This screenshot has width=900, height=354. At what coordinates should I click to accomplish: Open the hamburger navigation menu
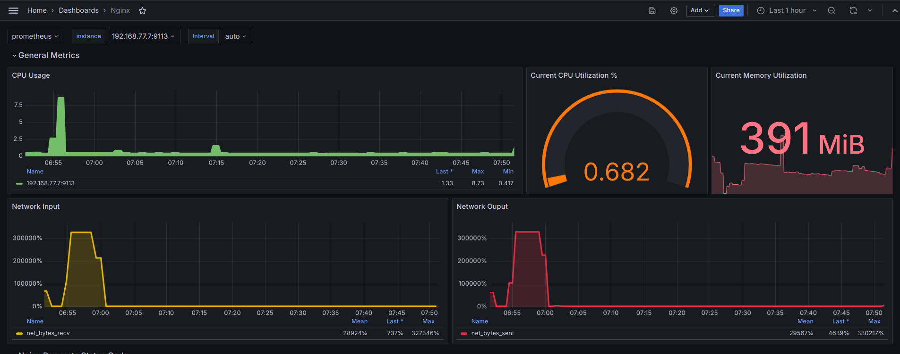coord(13,10)
